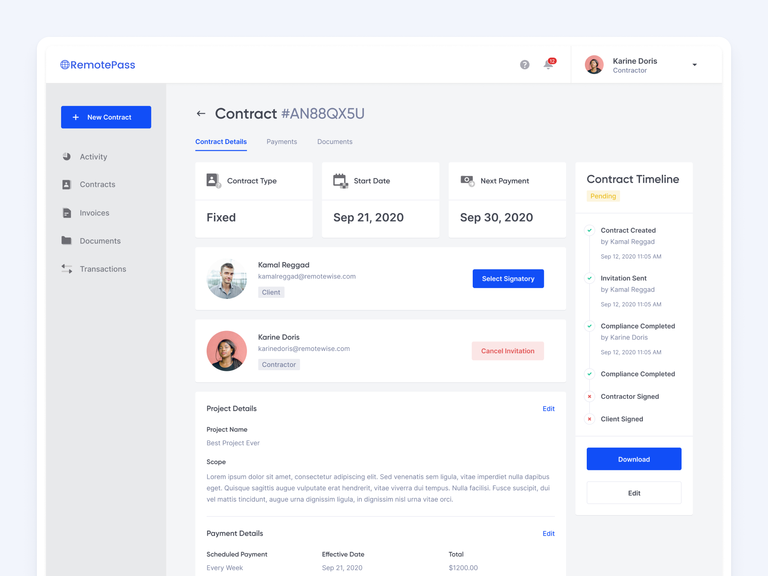Open notifications bell with 12 badge
768x576 pixels.
[x=548, y=65]
